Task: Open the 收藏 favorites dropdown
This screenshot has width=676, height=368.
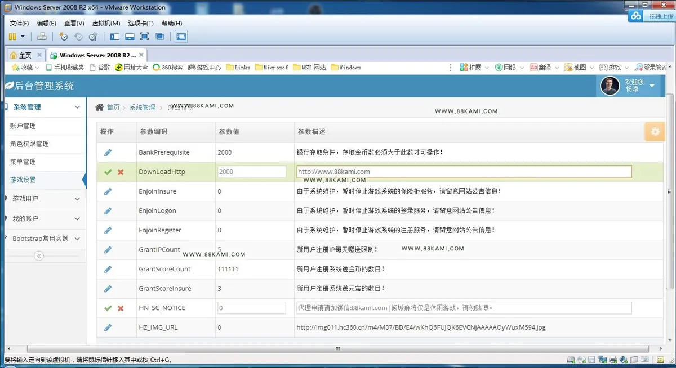Action: point(26,68)
